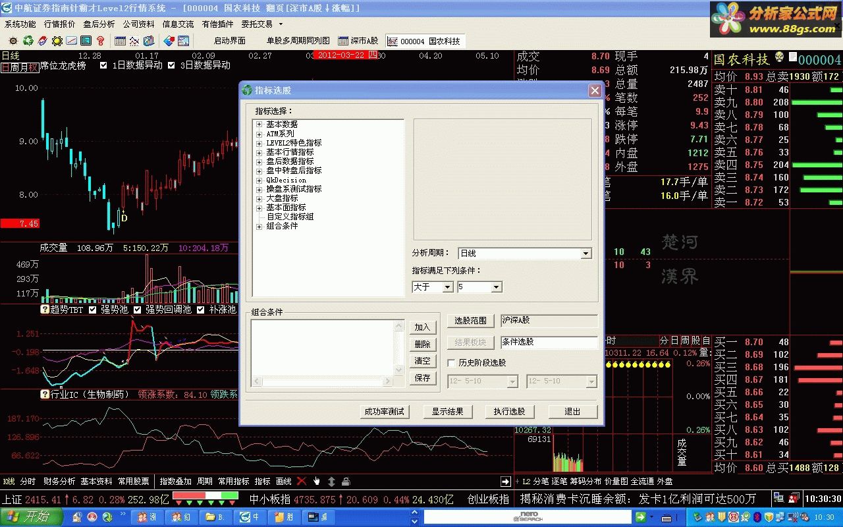This screenshot has width=843, height=527.
Task: Enable the 历史阶段选股 checkbox
Action: pos(451,363)
